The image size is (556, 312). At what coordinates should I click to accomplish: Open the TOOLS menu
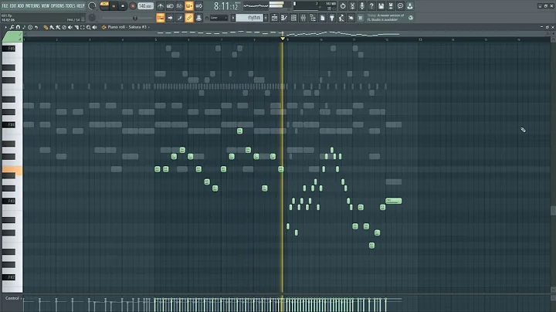coord(70,5)
